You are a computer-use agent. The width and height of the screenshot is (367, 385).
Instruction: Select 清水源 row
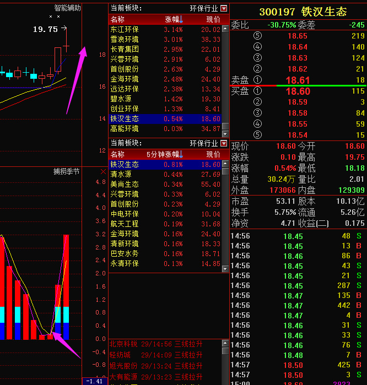(165, 175)
